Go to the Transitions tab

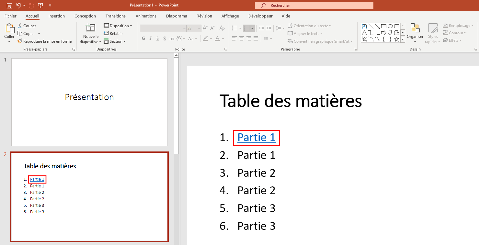pyautogui.click(x=116, y=16)
